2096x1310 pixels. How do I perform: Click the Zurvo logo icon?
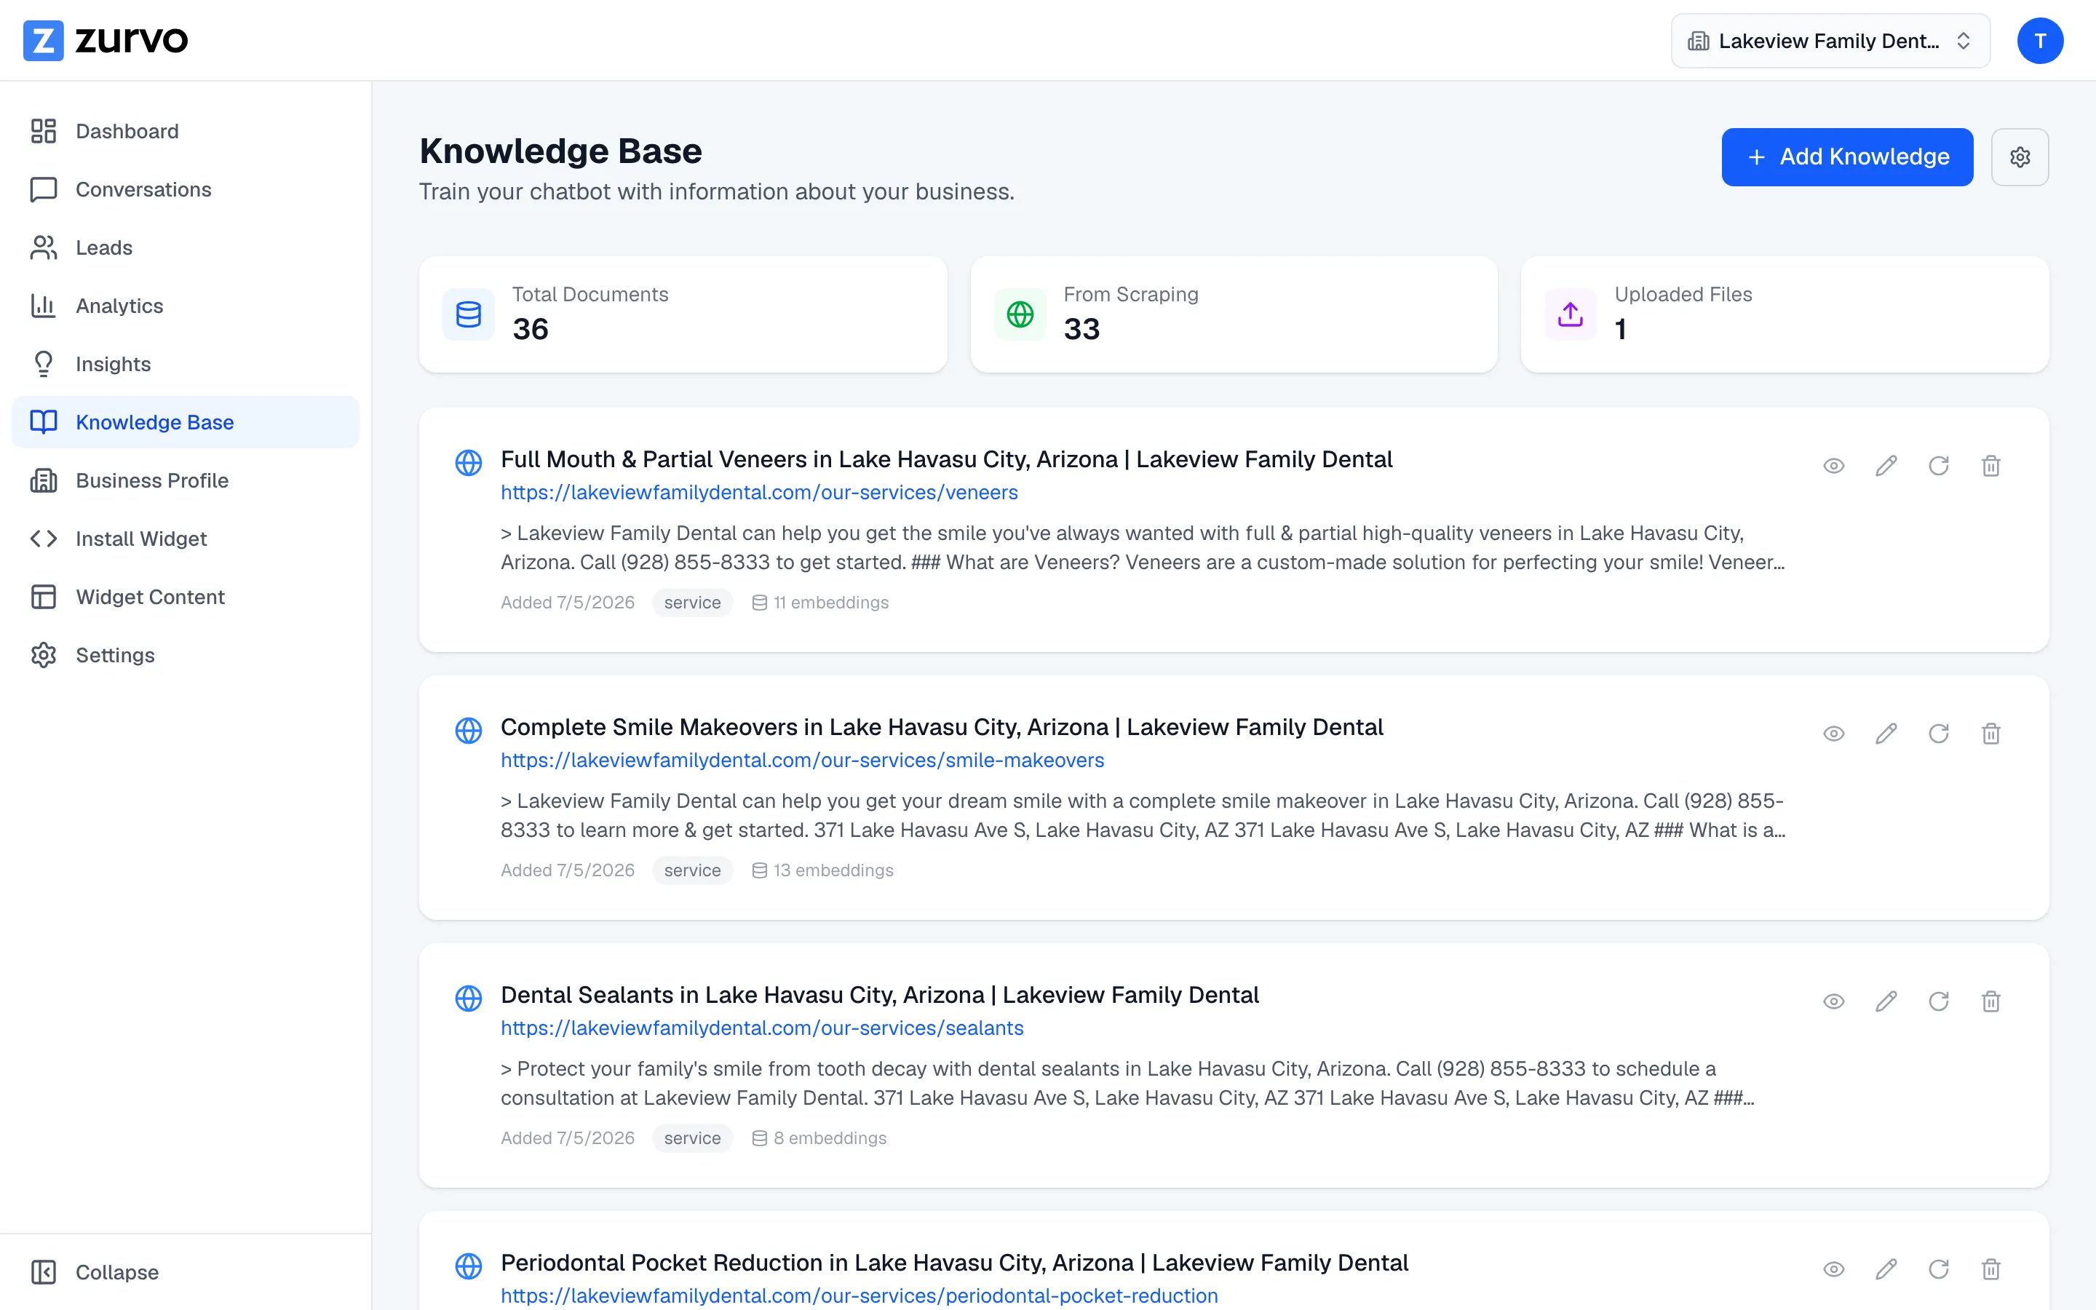coord(42,40)
